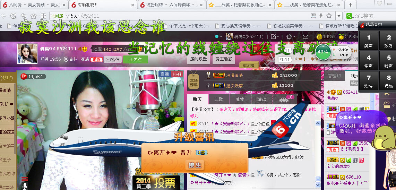Image resolution: width=396 pixels, height=190 pixels.
Task: Switch to the 装扮服饰 - 六间房商城 tab
Action: click(x=172, y=5)
